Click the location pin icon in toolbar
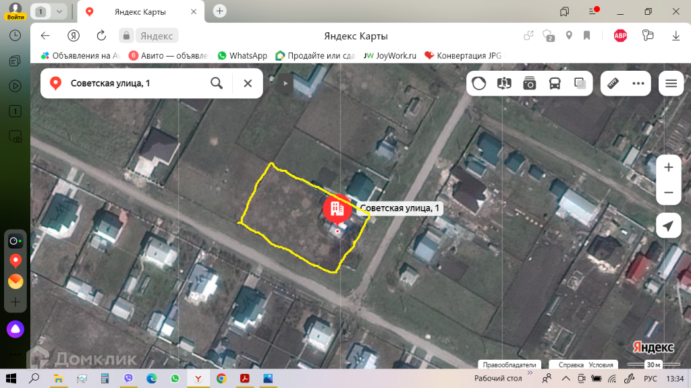Viewport: 691px width, 388px height. pyautogui.click(x=569, y=36)
